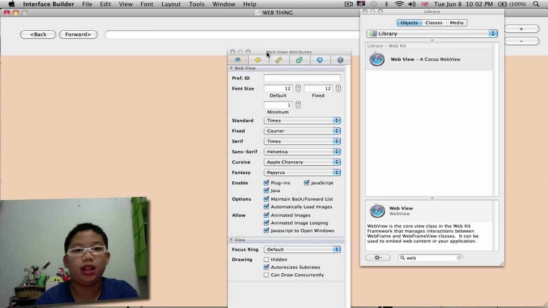The width and height of the screenshot is (548, 308).
Task: Click the Wi-Fi status icon
Action: click(x=399, y=4)
